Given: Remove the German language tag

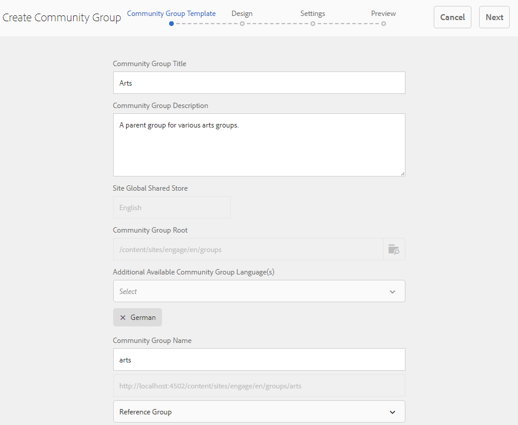Looking at the screenshot, I should 123,318.
